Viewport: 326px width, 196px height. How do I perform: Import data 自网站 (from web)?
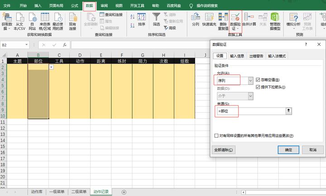33,21
